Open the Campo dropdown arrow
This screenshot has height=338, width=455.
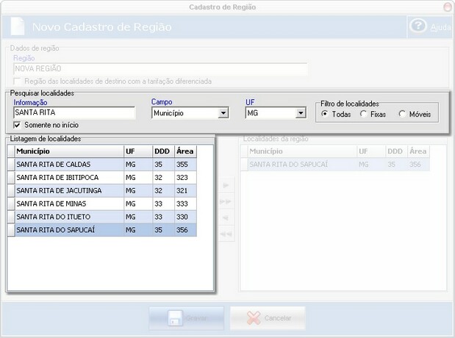click(223, 113)
